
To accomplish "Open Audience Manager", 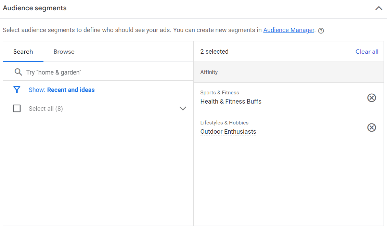I will pyautogui.click(x=288, y=30).
